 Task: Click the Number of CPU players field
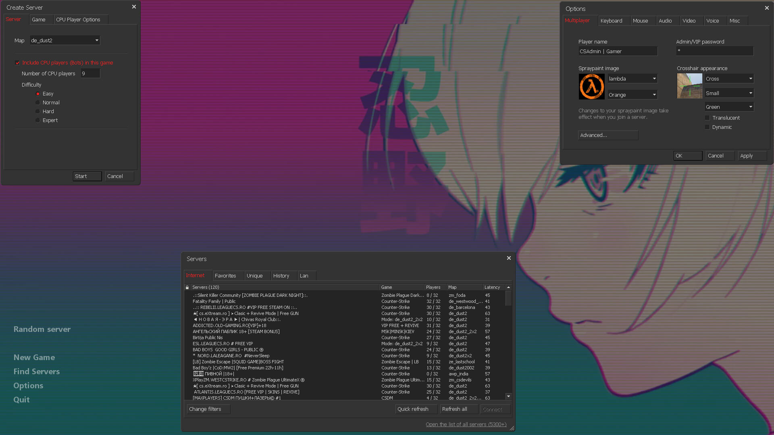point(90,73)
